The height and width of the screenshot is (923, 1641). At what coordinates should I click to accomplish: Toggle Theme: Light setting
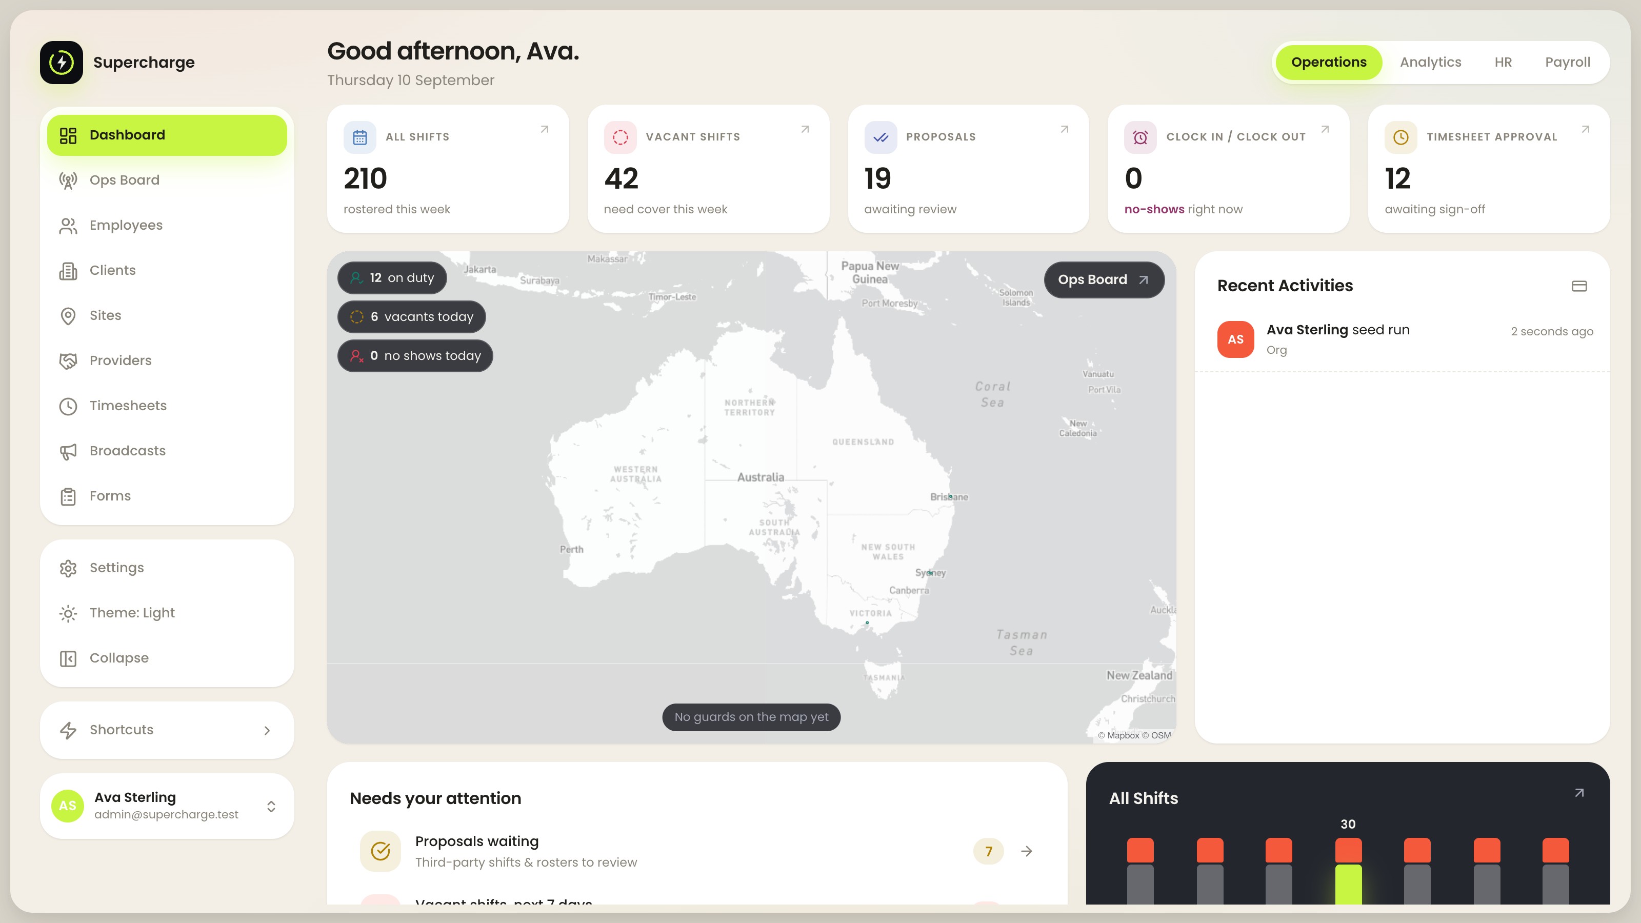(x=167, y=613)
